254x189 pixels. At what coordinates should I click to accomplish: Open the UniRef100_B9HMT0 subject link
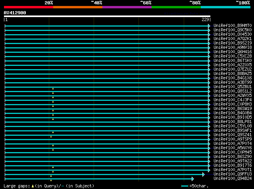coord(233,26)
